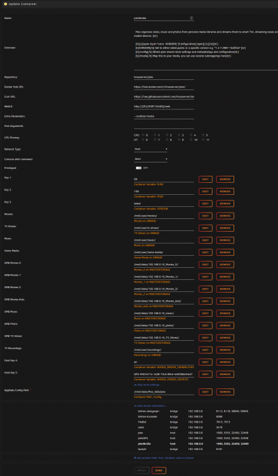Click the Extra Parameters input field
Image resolution: width=278 pixels, height=476 pixels.
click(x=164, y=116)
